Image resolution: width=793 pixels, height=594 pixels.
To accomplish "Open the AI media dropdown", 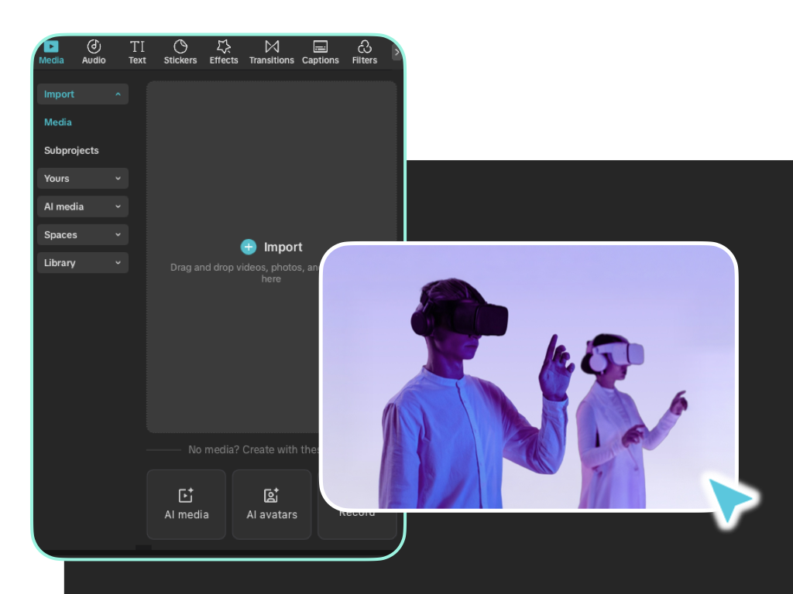I will click(119, 207).
